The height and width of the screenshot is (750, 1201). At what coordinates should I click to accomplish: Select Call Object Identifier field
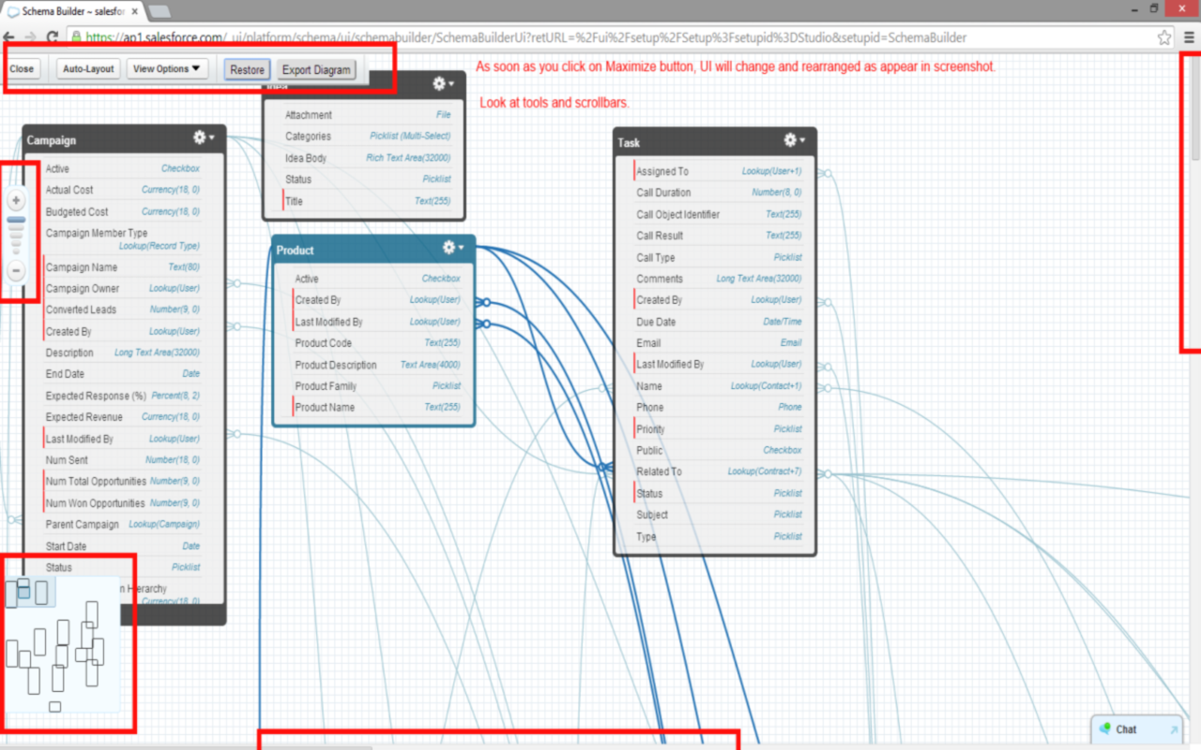click(x=719, y=215)
